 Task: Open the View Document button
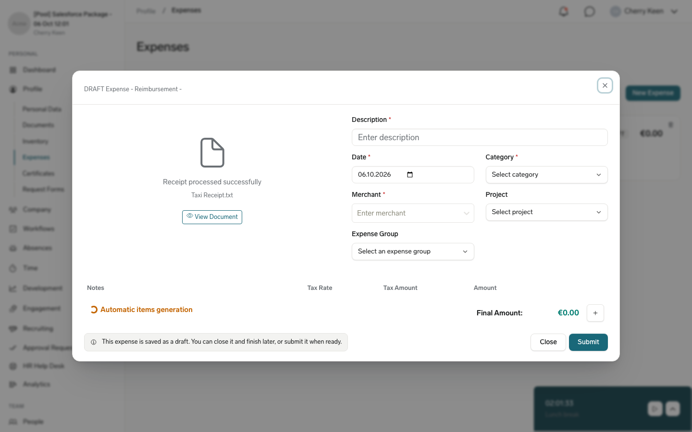click(212, 217)
